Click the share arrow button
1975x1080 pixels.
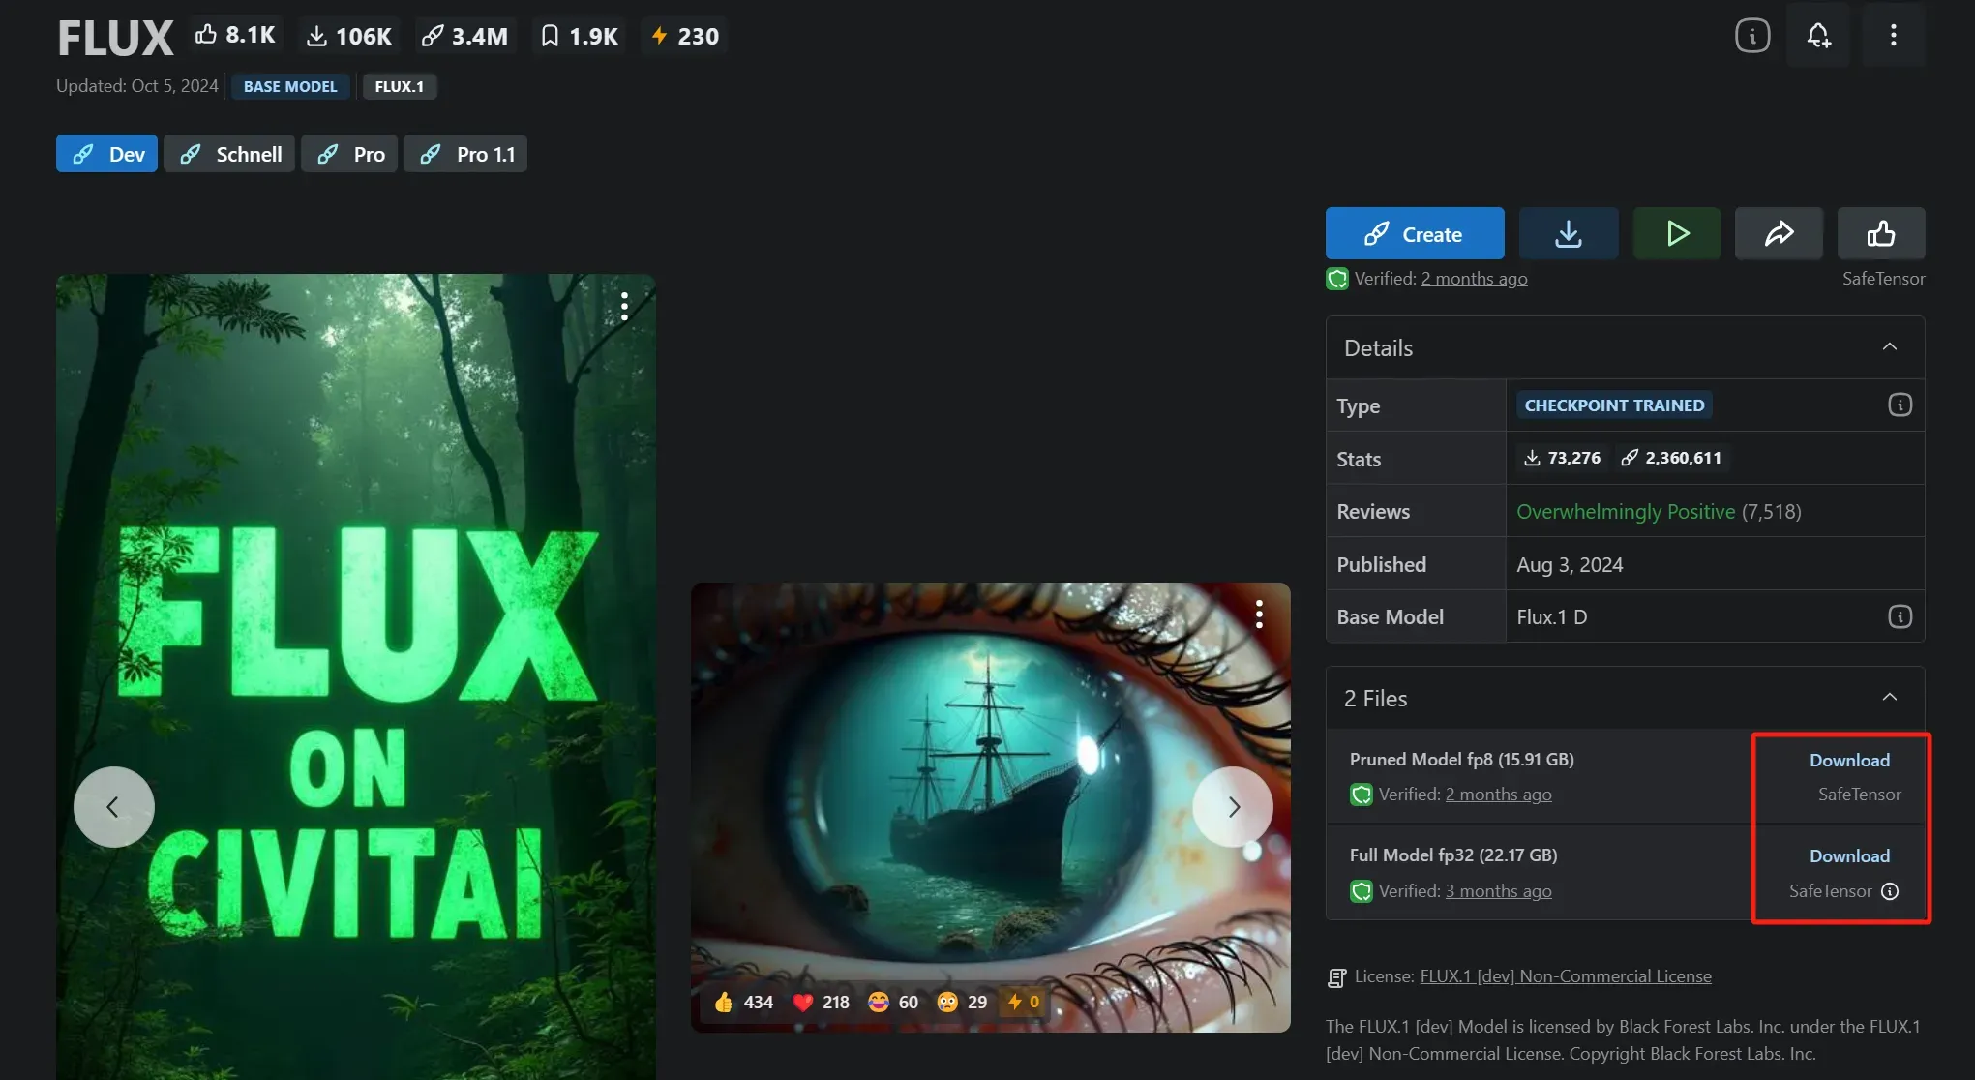(1779, 233)
